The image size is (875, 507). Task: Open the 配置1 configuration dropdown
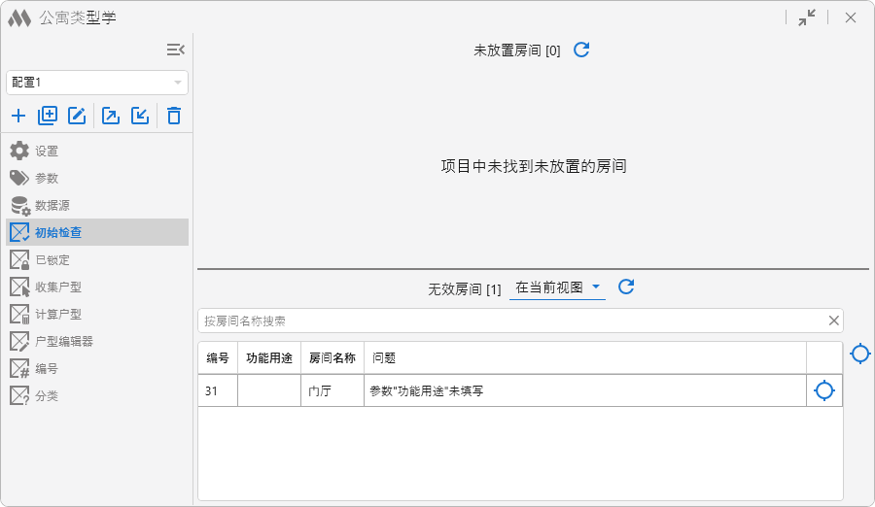(x=97, y=83)
